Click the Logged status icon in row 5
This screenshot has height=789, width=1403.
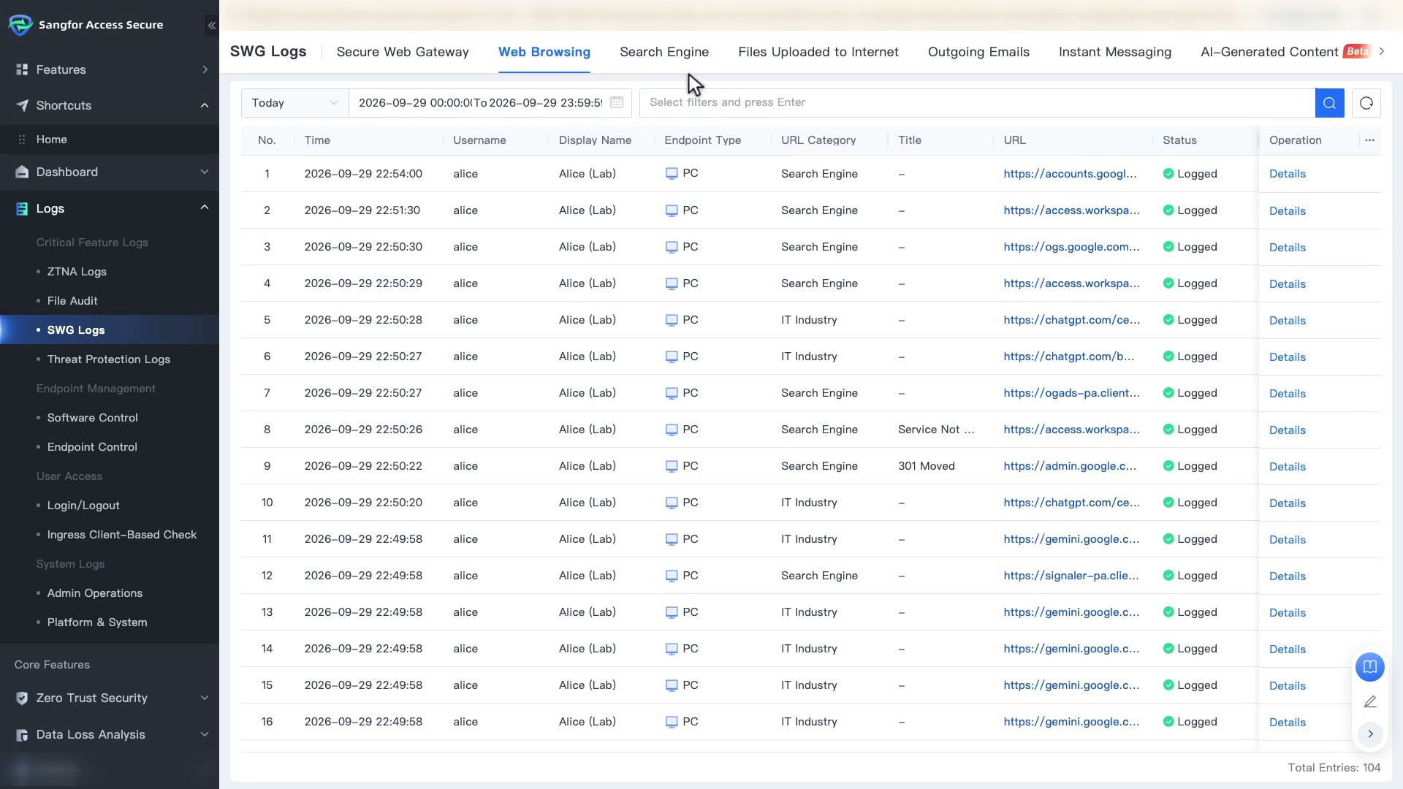coord(1168,320)
